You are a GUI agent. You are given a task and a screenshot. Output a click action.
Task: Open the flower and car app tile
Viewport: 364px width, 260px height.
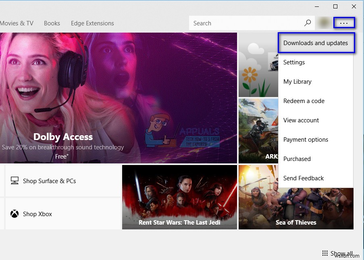(x=258, y=65)
